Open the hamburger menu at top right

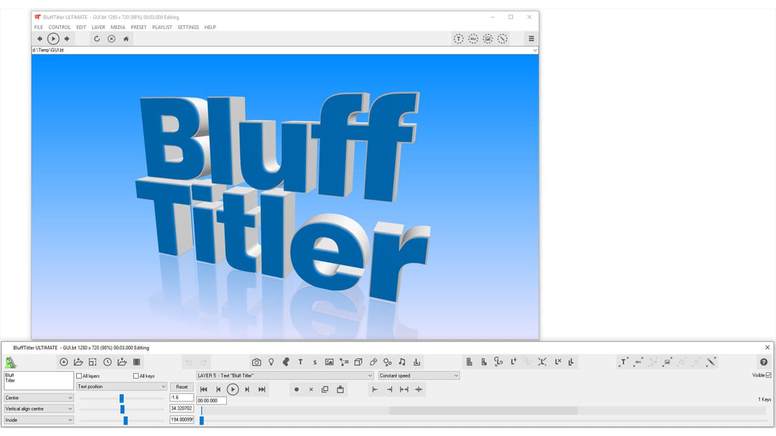[x=531, y=38]
